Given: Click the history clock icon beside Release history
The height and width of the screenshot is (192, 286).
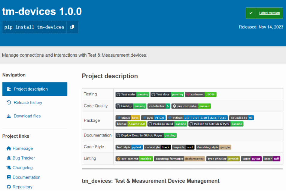Looking at the screenshot, I should point(9,103).
